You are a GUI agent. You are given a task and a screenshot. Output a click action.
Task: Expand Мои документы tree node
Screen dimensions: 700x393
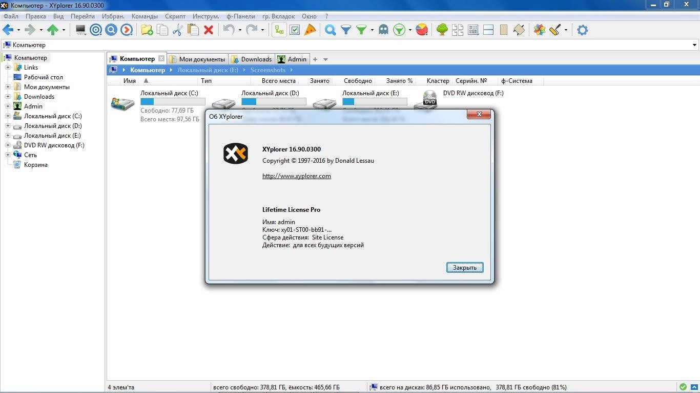tap(8, 87)
